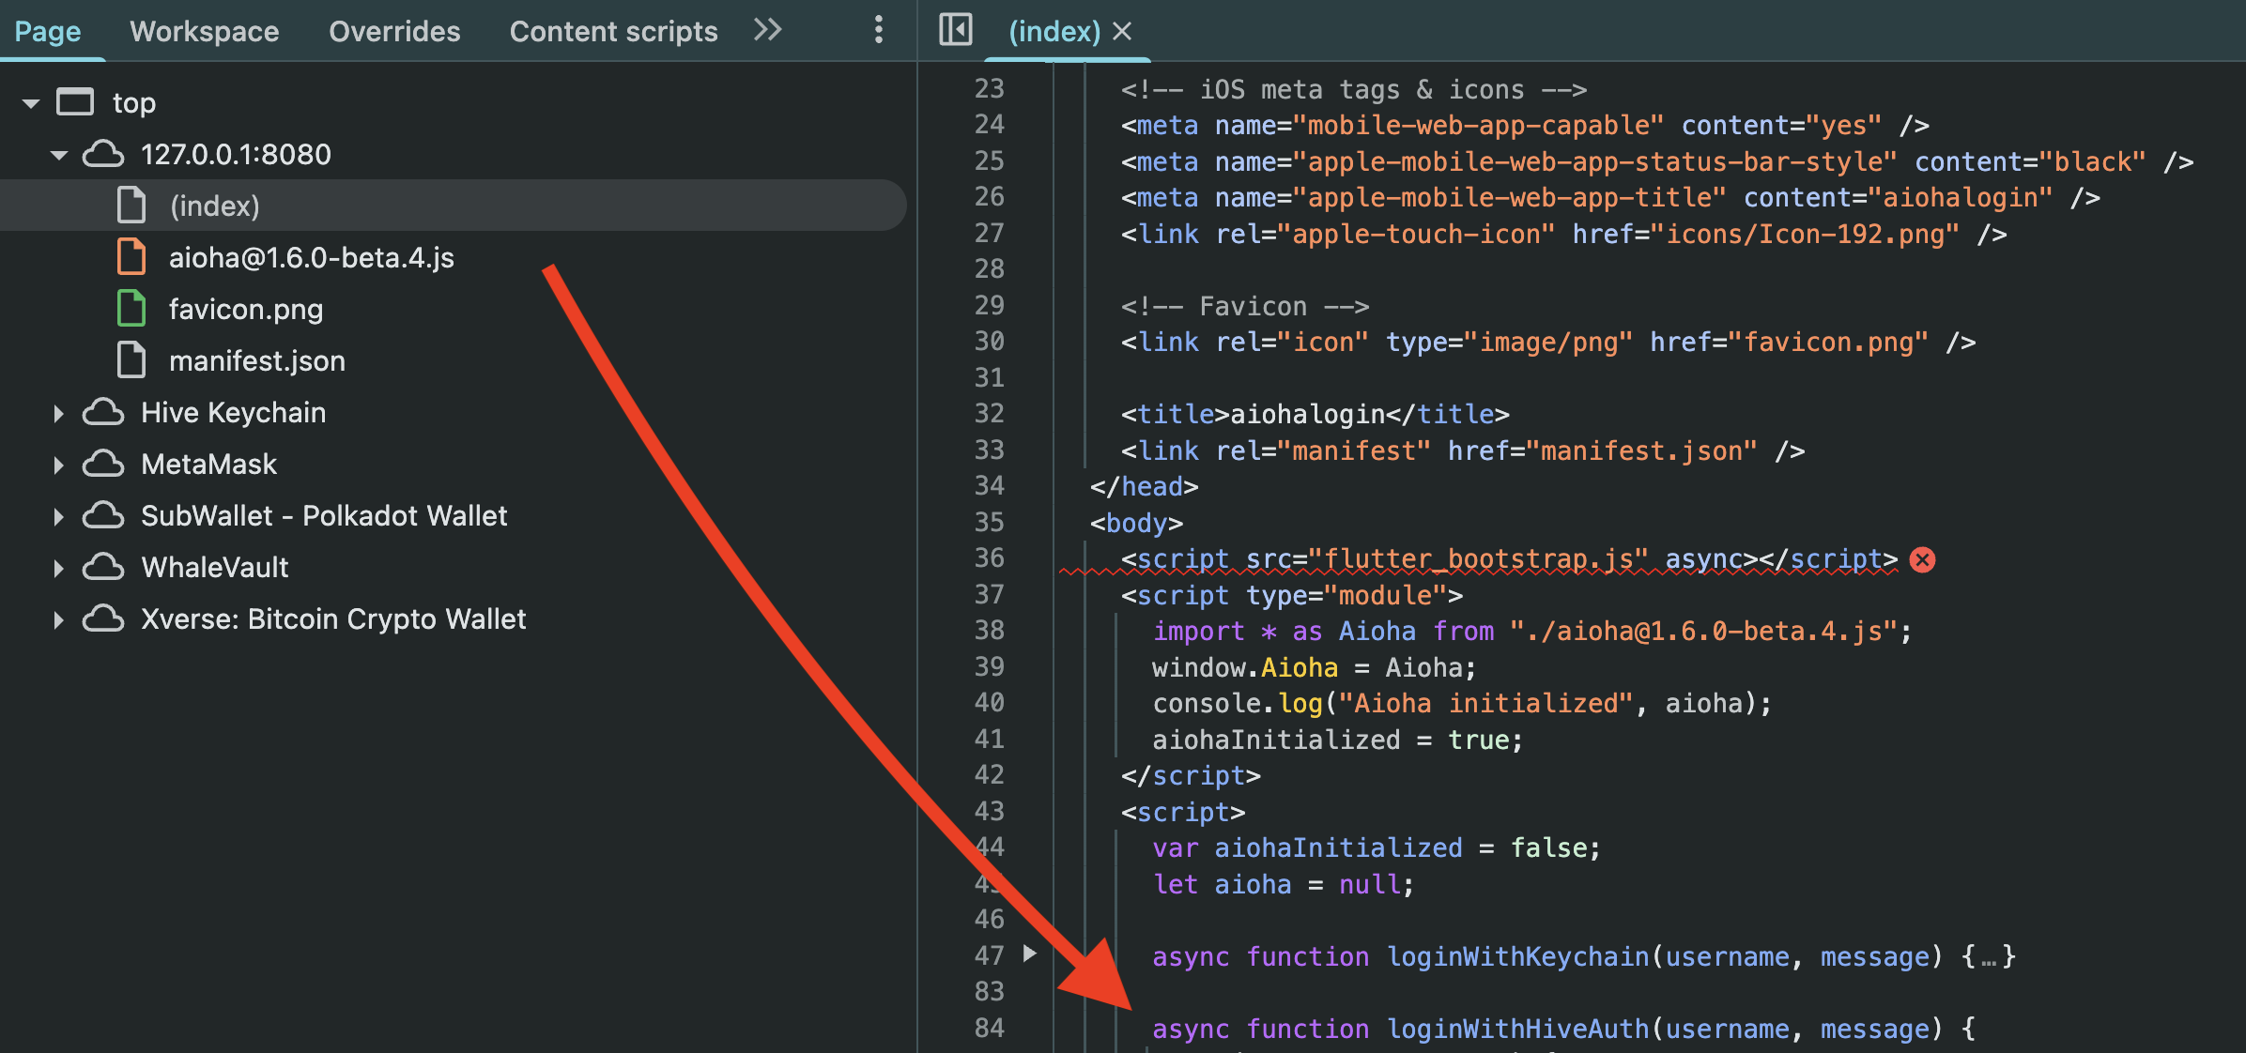
Task: Open more tabs chevron in navigator
Action: coord(767,30)
